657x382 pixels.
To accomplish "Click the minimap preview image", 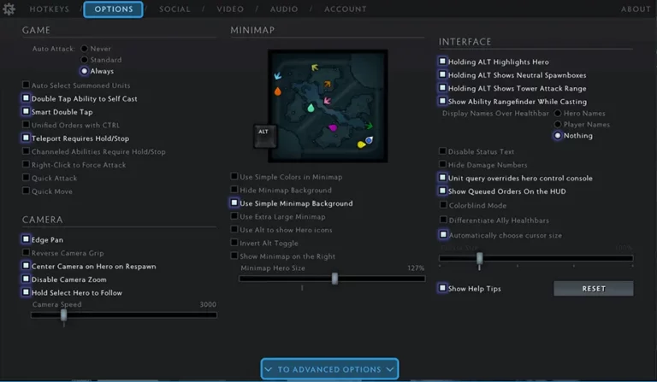I will pyautogui.click(x=328, y=106).
